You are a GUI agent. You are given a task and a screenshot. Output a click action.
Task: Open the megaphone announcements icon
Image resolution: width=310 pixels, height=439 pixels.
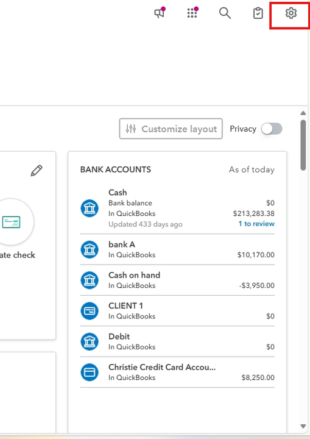[160, 13]
